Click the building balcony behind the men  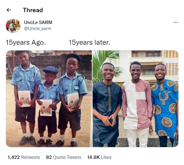coord(146,56)
